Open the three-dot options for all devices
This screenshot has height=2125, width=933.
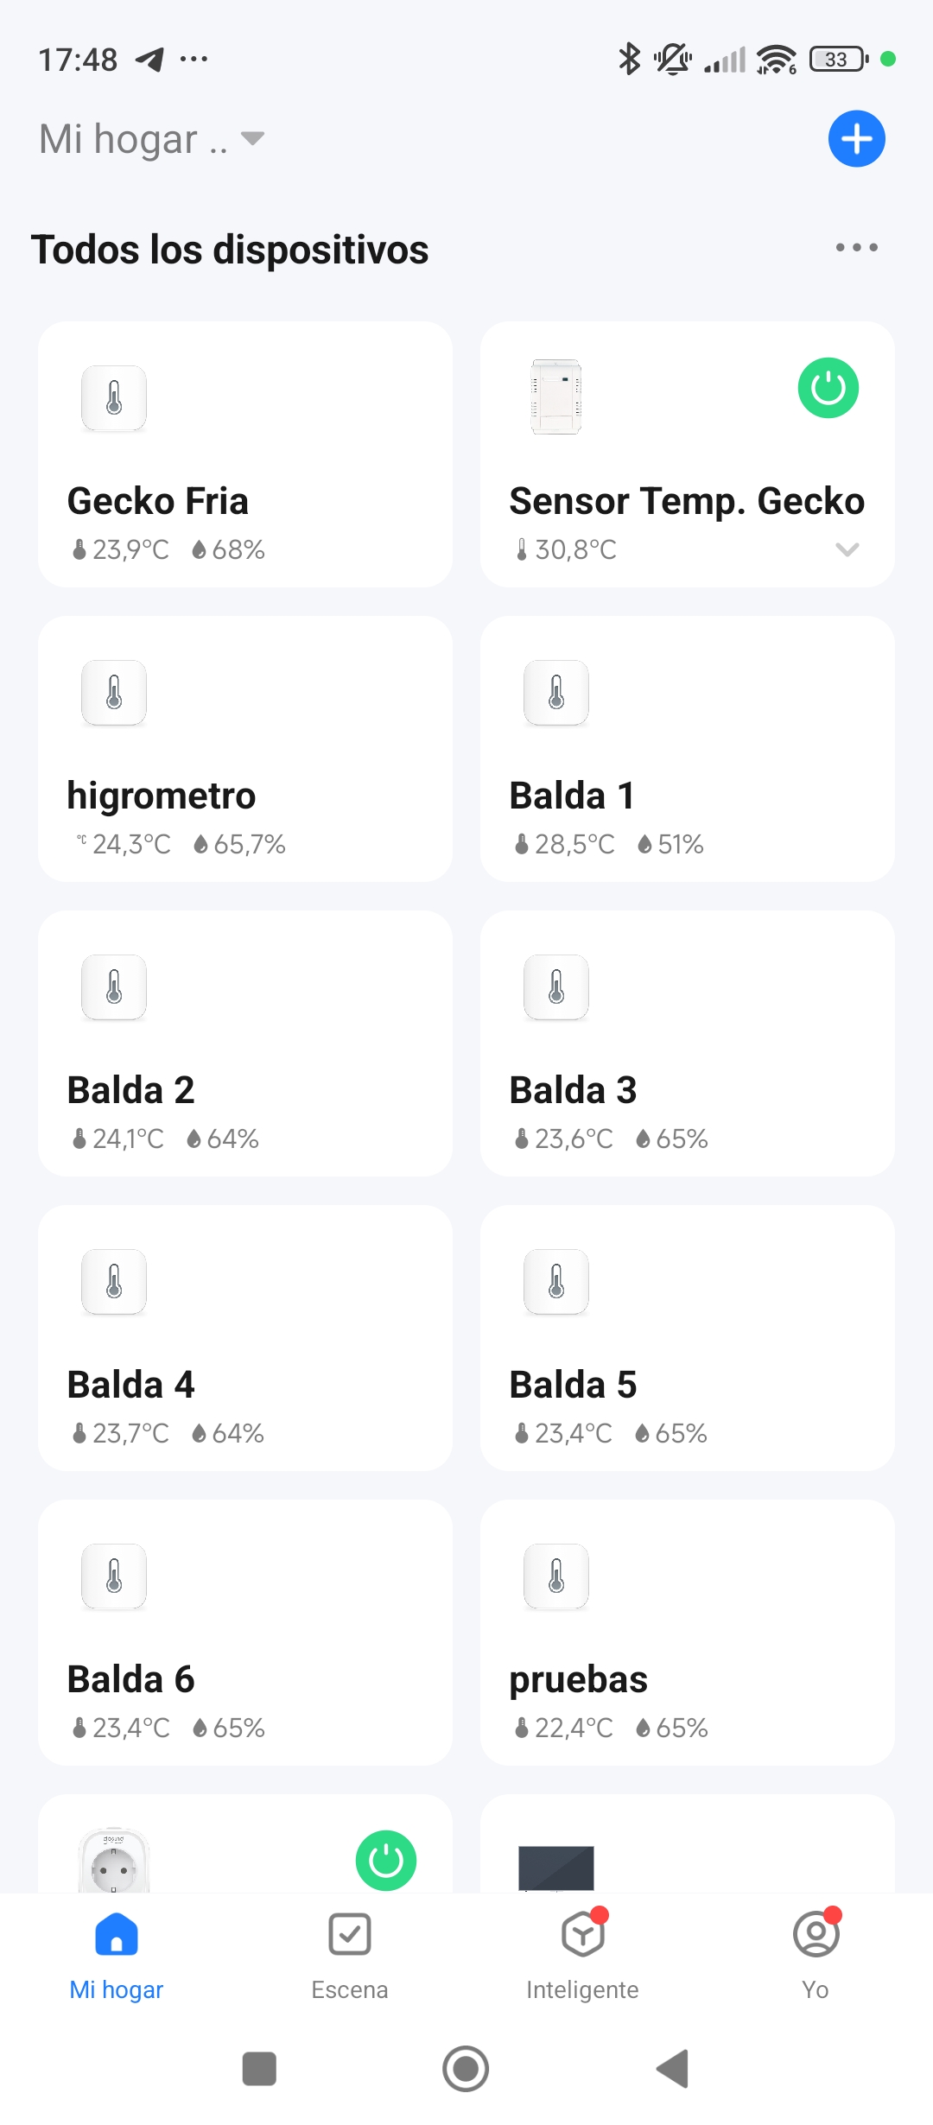point(856,248)
